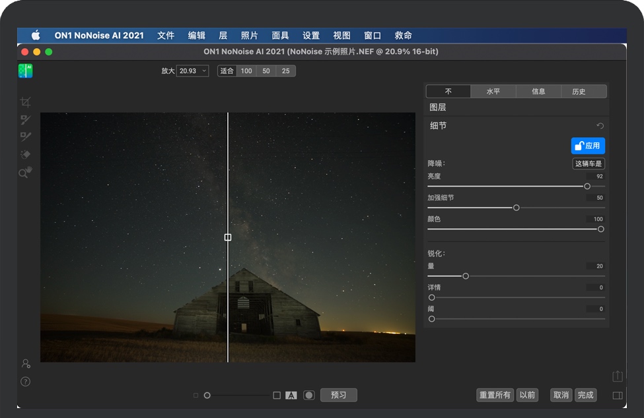The width and height of the screenshot is (644, 418).
Task: Toggle the 应用 apply switch
Action: click(x=587, y=146)
